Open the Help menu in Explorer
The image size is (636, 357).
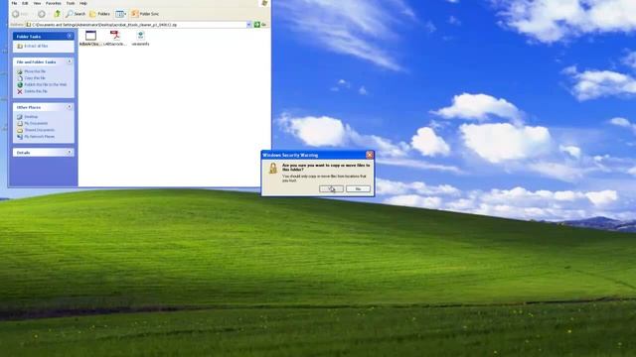pos(83,3)
